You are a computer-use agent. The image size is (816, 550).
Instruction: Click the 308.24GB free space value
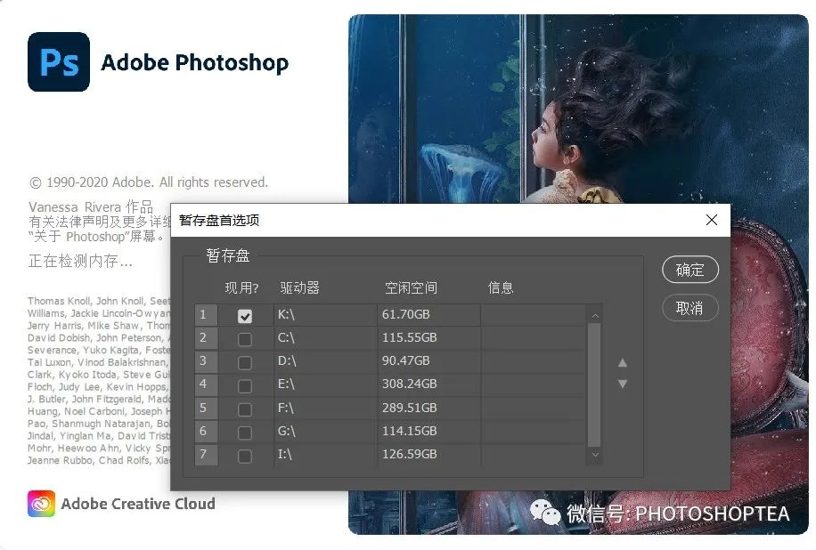[x=410, y=384]
